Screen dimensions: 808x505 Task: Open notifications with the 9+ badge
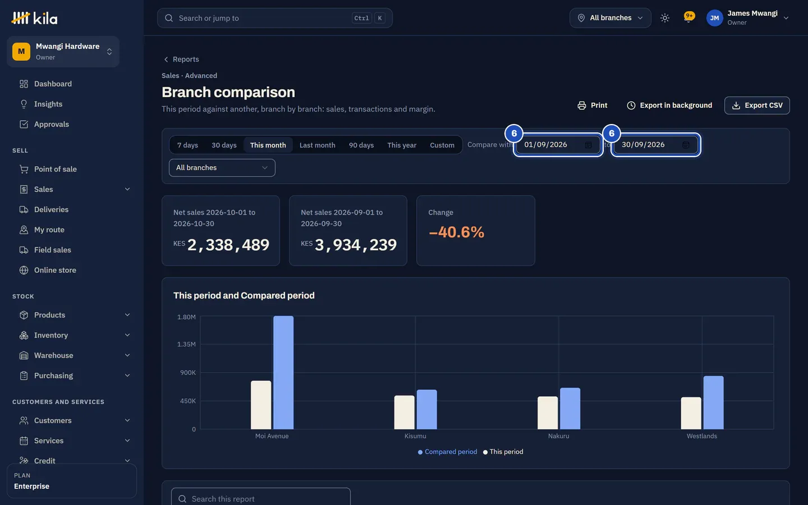point(689,17)
